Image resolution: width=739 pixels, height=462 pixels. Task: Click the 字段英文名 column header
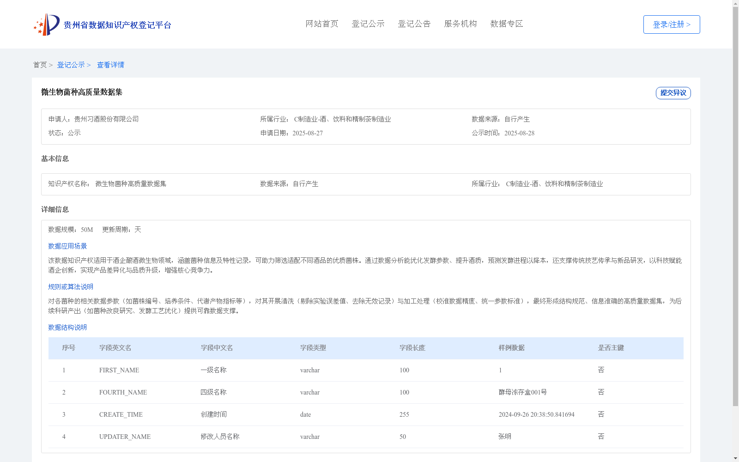pos(115,348)
